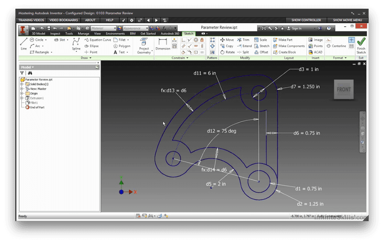Select the Text tool

(x=121, y=52)
